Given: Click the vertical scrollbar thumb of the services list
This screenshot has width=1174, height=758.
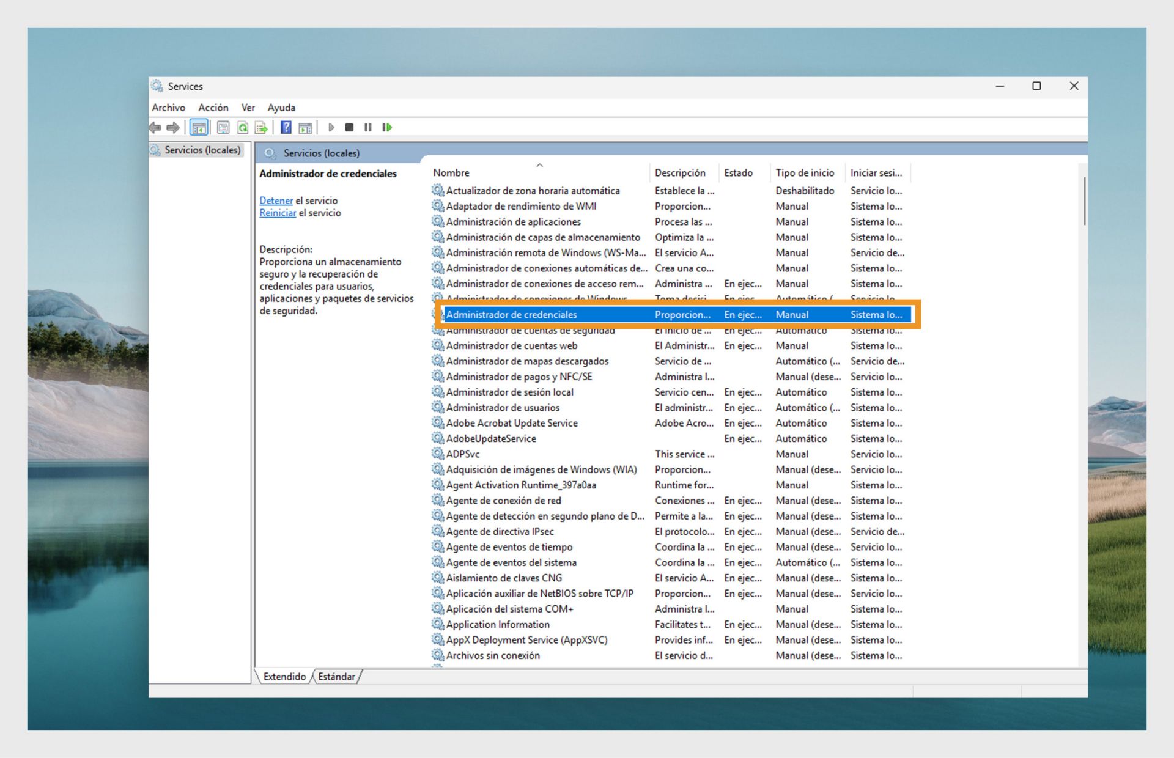Looking at the screenshot, I should click(x=1084, y=201).
